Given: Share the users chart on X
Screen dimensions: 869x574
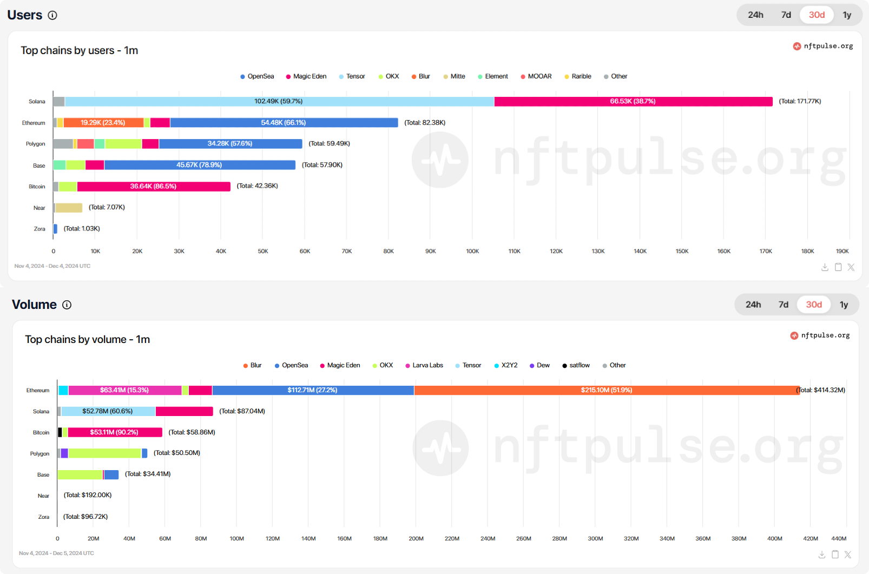Looking at the screenshot, I should pos(851,267).
